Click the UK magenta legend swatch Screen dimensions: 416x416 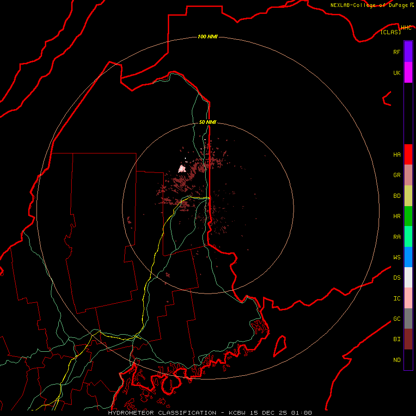408,73
